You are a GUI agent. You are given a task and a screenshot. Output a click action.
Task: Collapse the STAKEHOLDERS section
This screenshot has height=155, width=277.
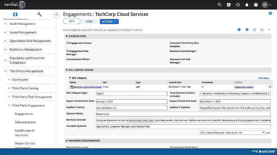pos(67,36)
